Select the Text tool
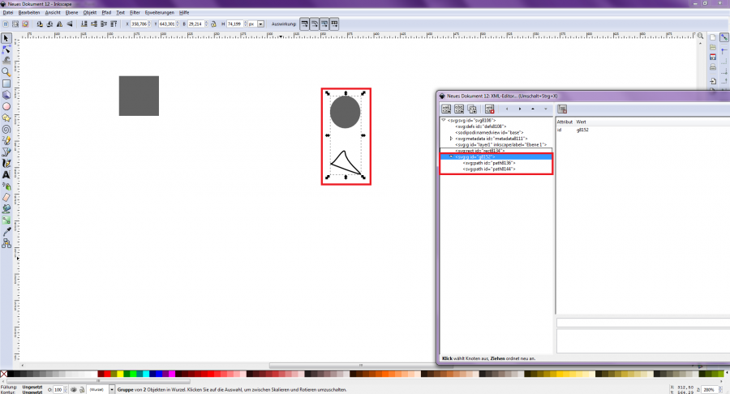Image resolution: width=730 pixels, height=394 pixels. point(6,173)
